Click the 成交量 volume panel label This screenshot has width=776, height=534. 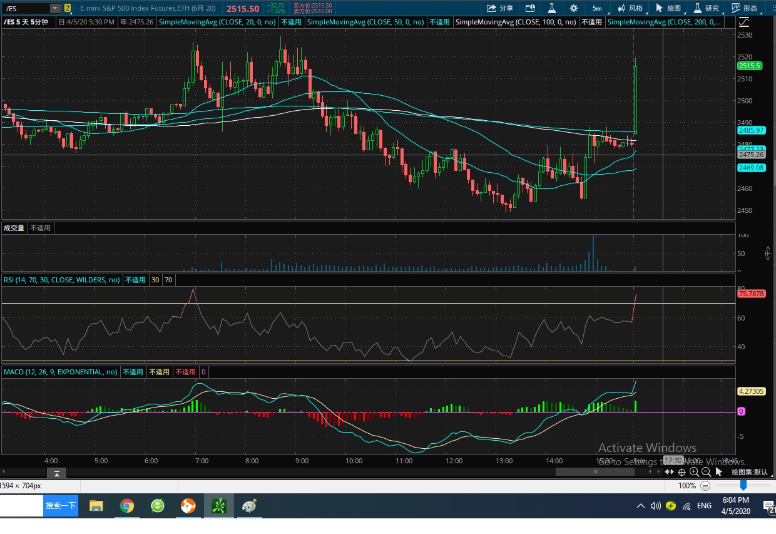14,228
